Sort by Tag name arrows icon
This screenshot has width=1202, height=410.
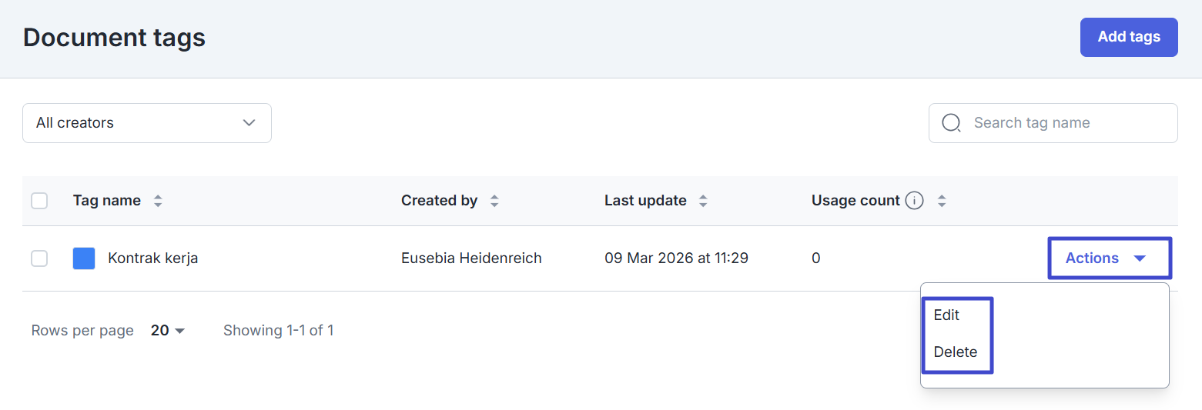(x=158, y=201)
